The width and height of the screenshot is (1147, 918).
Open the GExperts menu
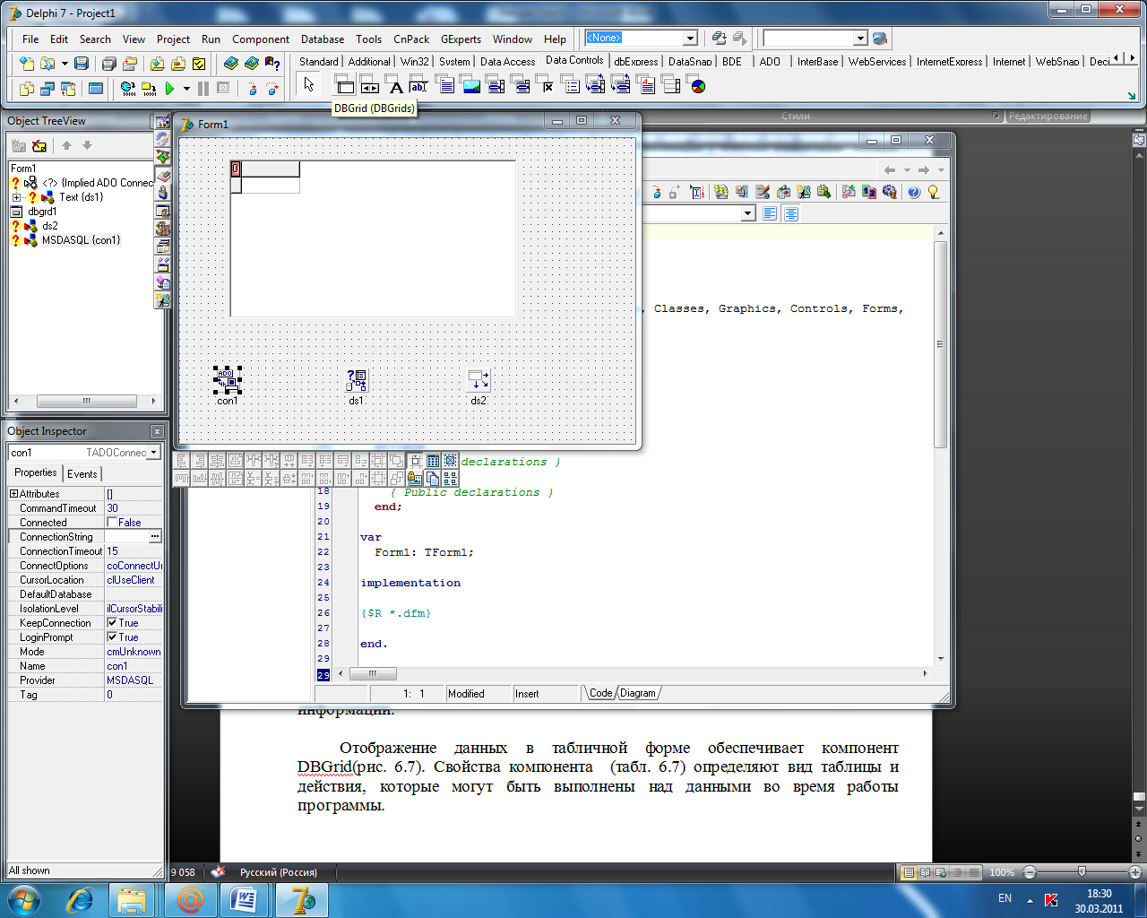pyautogui.click(x=461, y=39)
